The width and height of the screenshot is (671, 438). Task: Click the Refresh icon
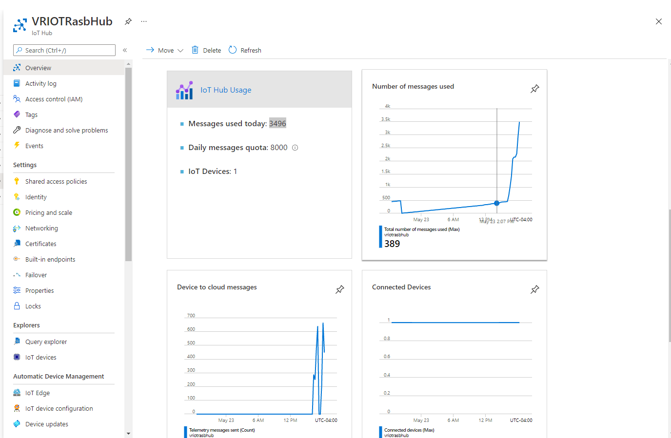tap(233, 50)
